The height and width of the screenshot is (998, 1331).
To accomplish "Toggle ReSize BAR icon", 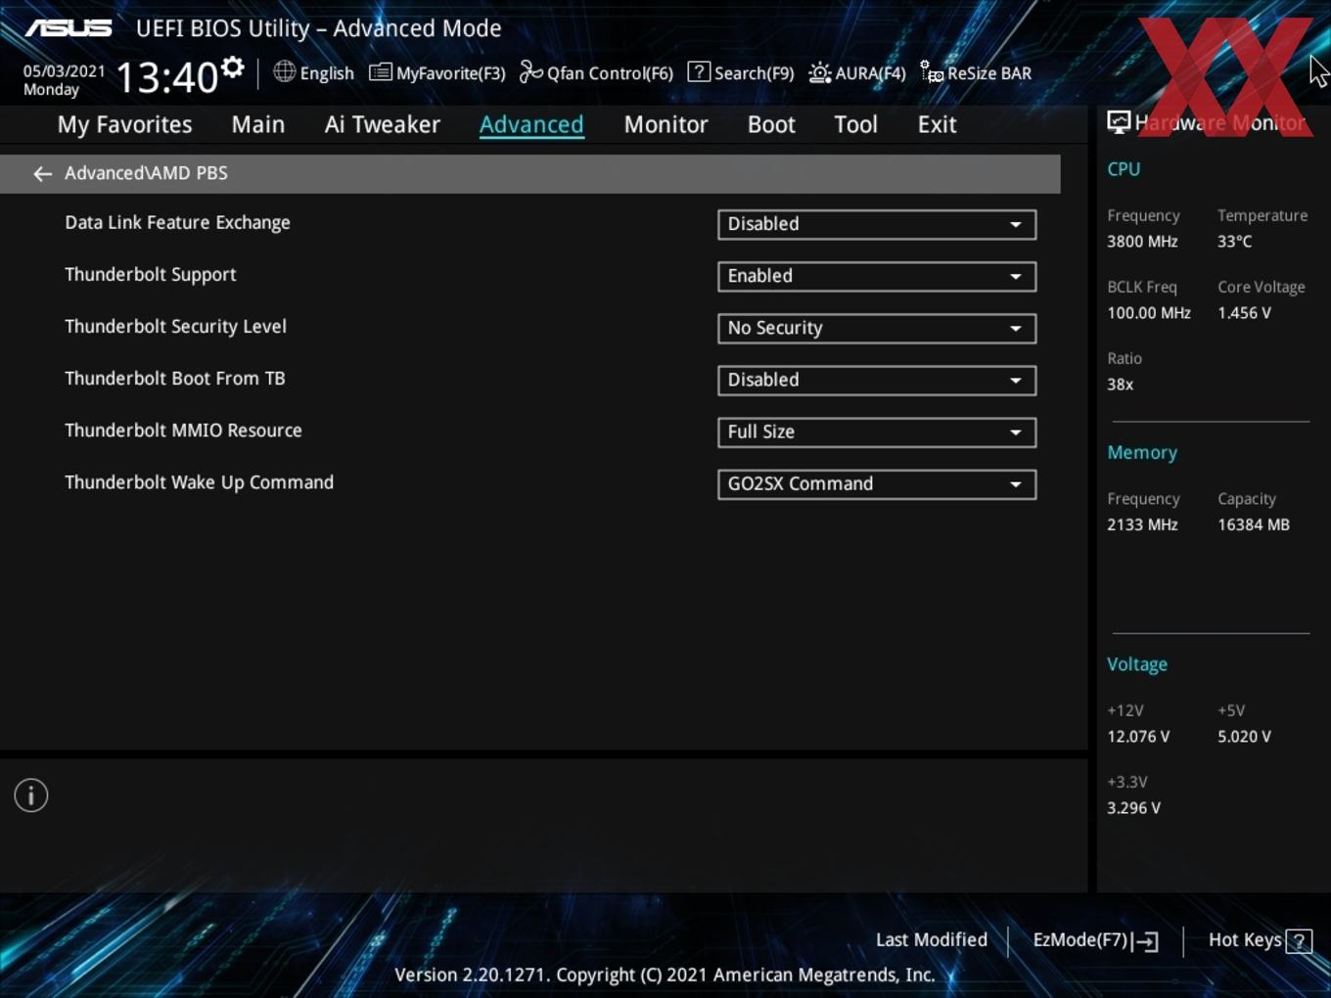I will [932, 71].
